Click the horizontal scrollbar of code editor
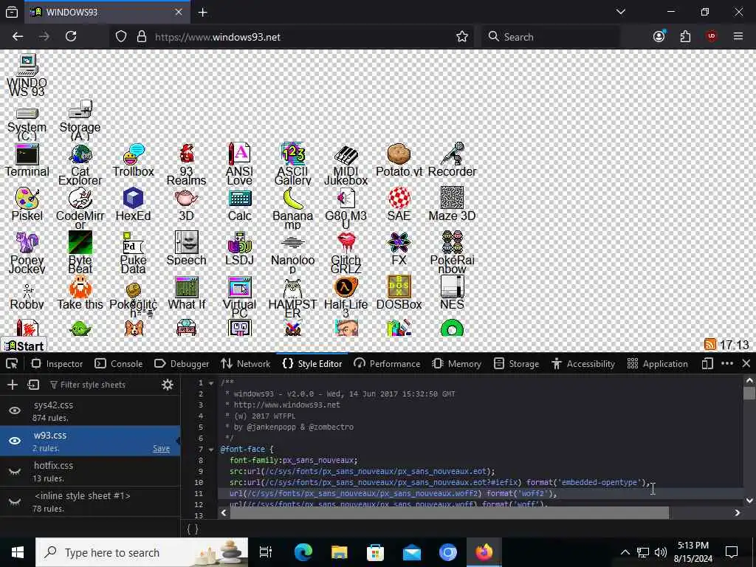This screenshot has width=756, height=567. point(449,512)
